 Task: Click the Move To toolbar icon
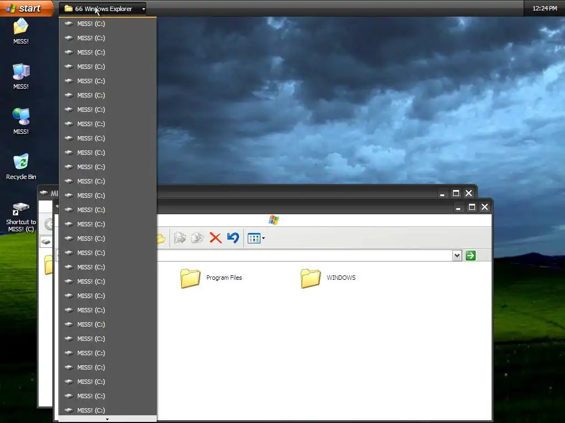click(180, 238)
